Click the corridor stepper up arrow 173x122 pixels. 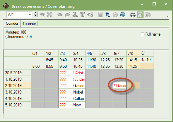(x=36, y=13)
